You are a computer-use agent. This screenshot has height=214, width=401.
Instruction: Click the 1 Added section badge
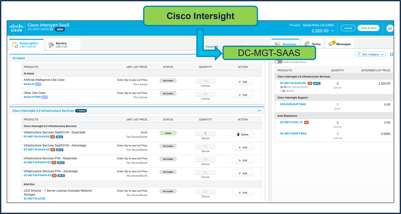pos(81,111)
